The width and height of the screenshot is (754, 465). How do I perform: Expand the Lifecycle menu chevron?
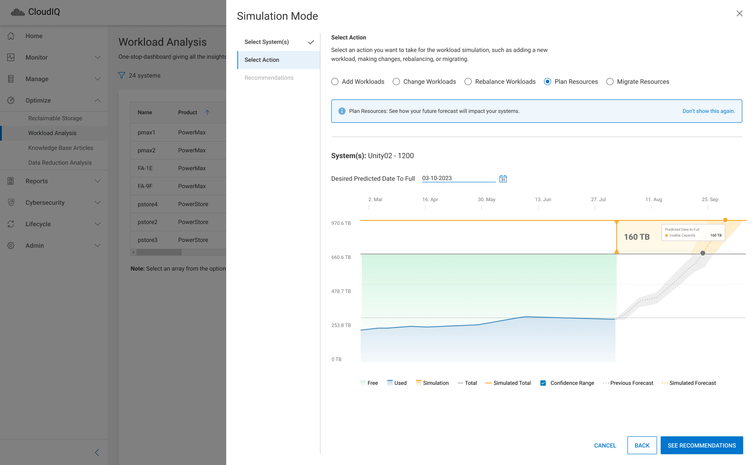coord(97,224)
